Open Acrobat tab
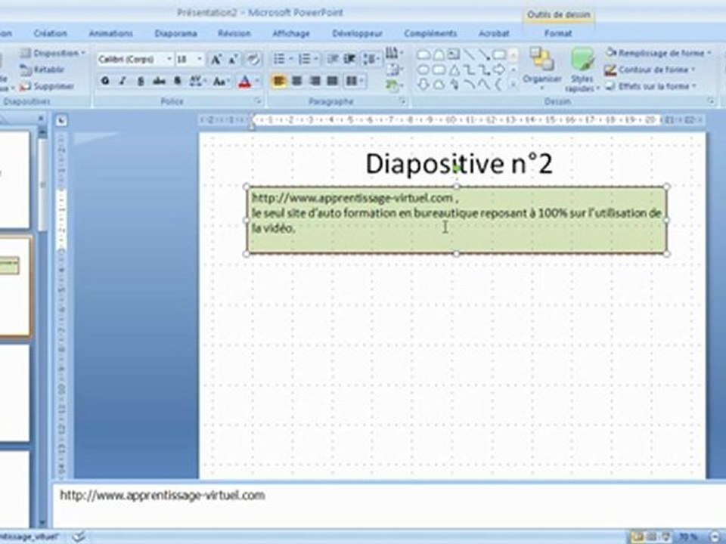This screenshot has width=726, height=544. (494, 33)
